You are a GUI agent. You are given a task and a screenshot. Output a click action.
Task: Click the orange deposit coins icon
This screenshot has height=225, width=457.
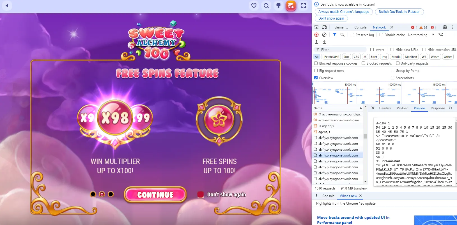tap(291, 6)
